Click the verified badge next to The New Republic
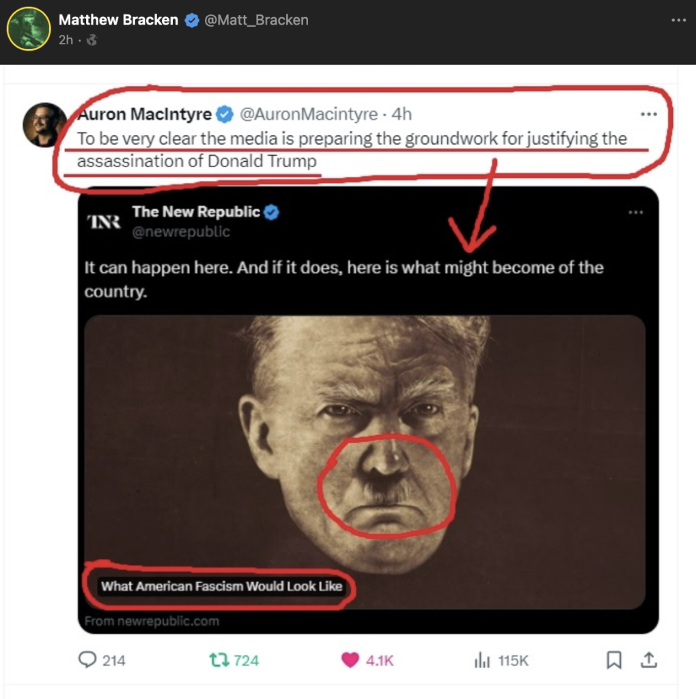 tap(271, 212)
